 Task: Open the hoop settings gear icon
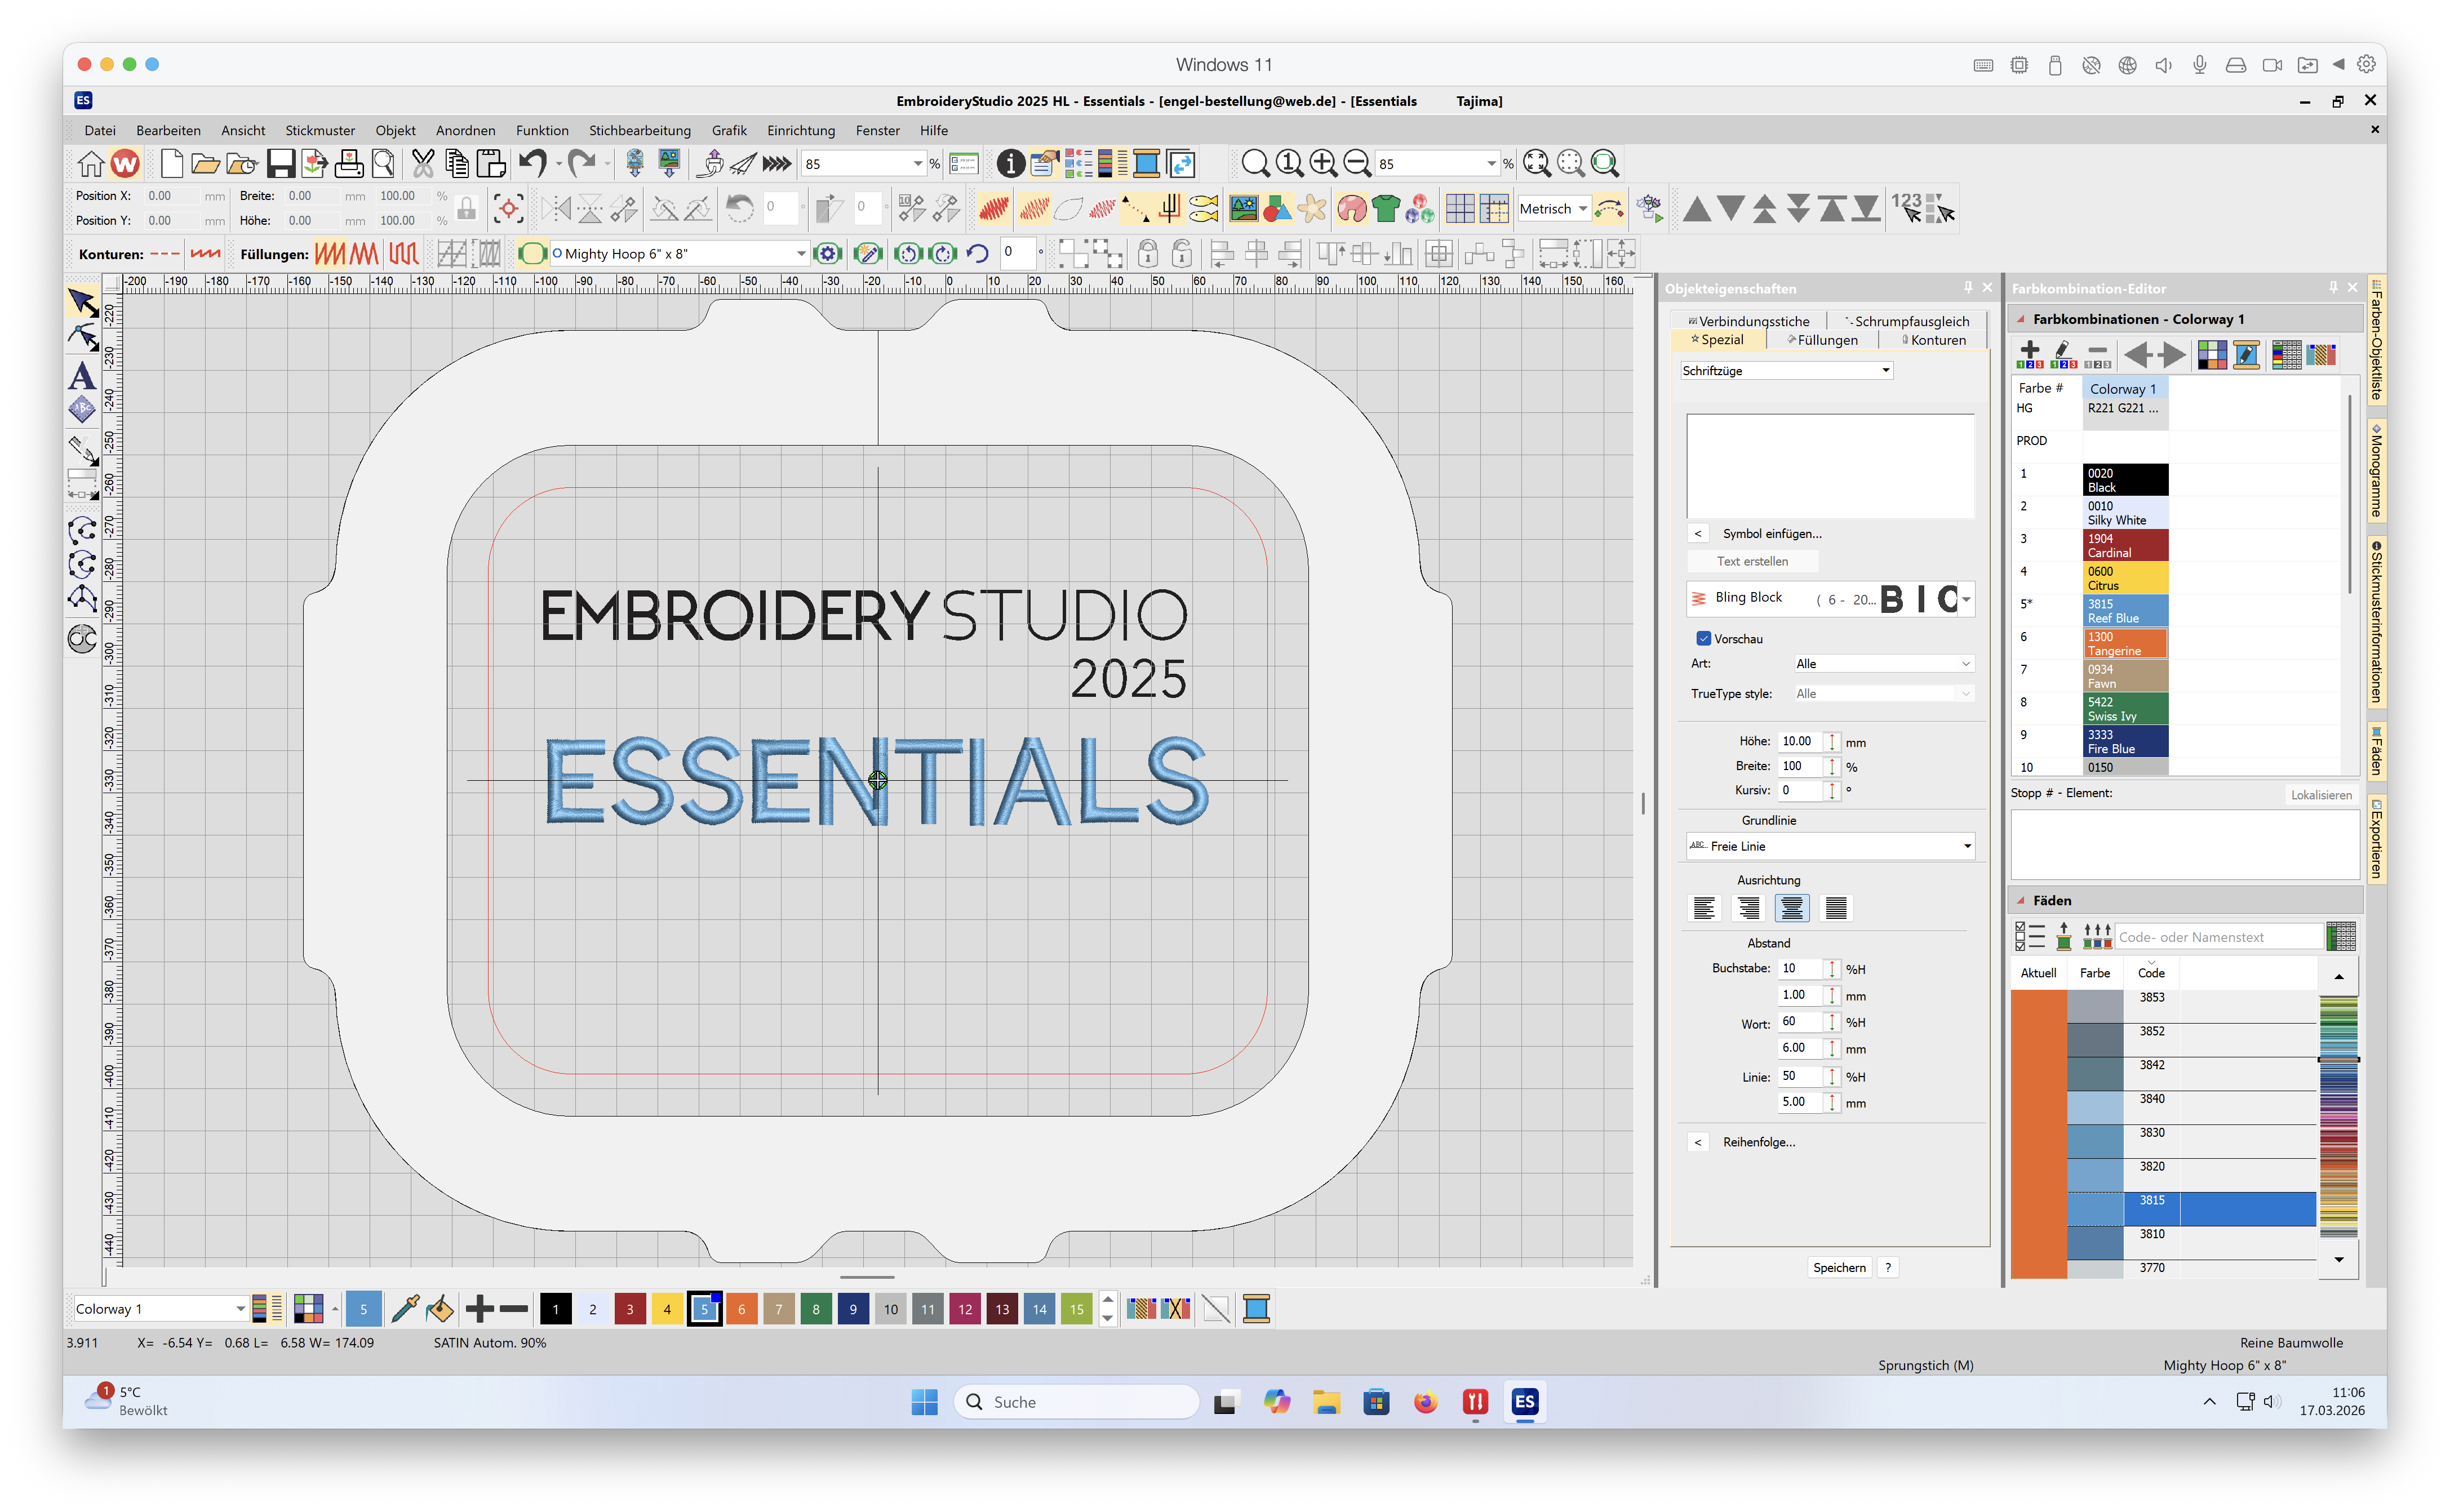(828, 253)
